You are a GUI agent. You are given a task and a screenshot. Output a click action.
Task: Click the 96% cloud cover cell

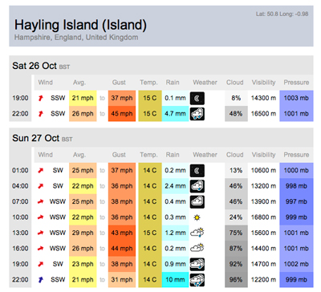point(236,280)
